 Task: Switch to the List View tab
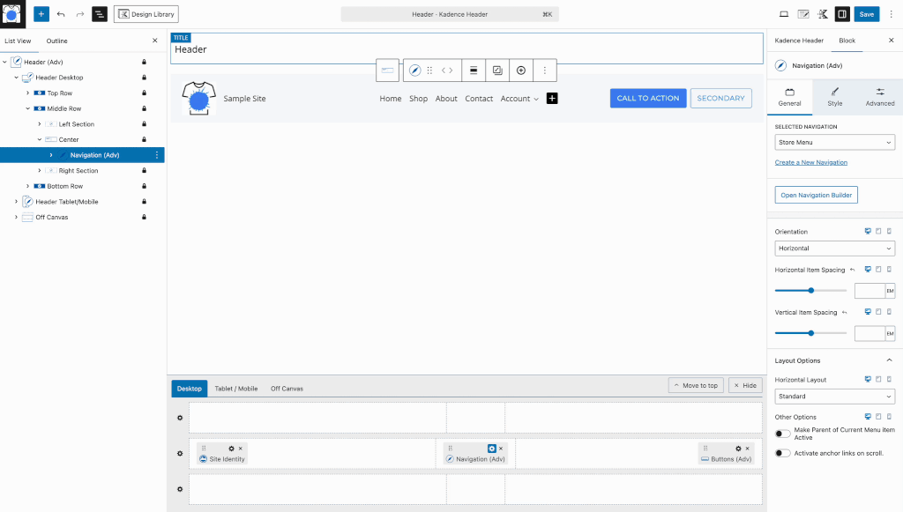18,41
